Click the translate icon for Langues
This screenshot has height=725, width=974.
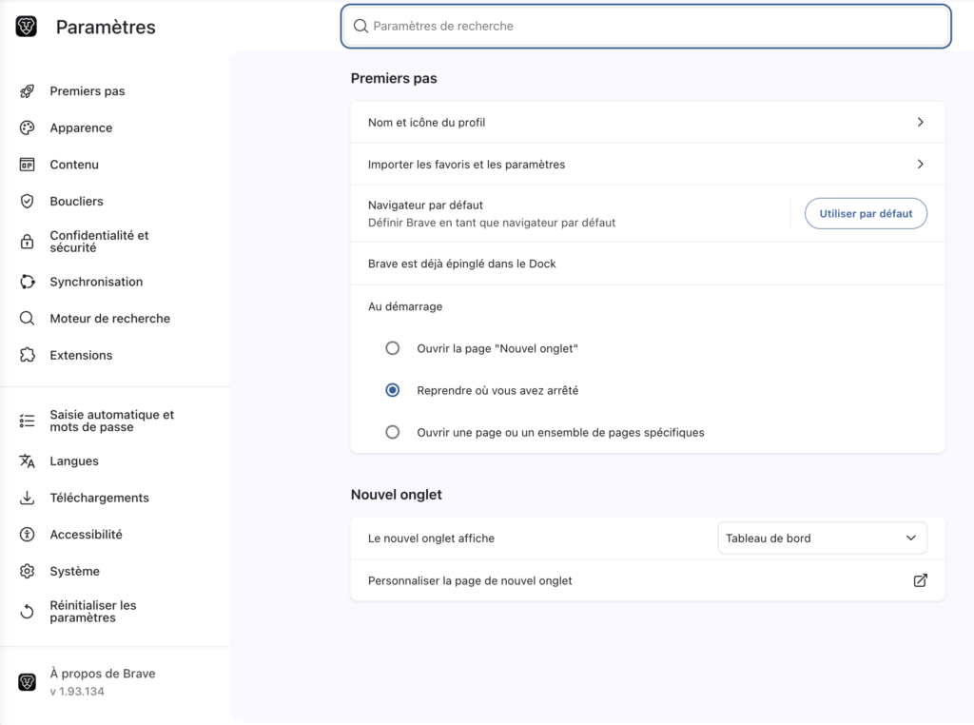(28, 460)
